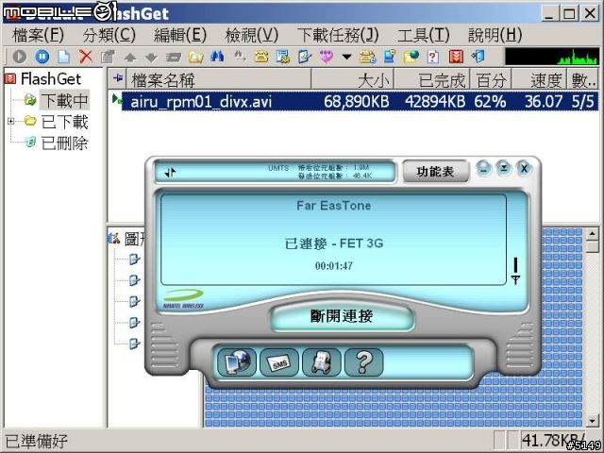Click the green speed graph display
Screen dimensions: 604x453
(x=552, y=57)
